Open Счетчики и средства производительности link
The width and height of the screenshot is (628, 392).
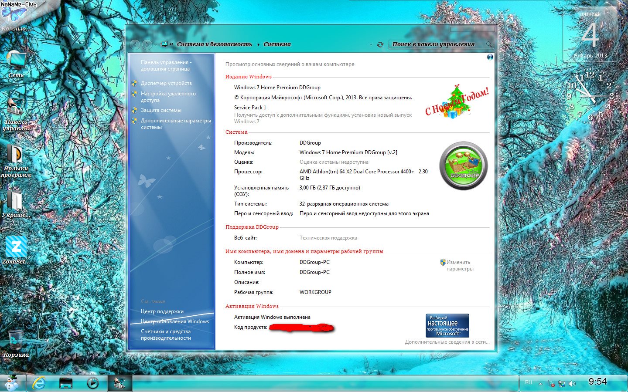coord(166,335)
